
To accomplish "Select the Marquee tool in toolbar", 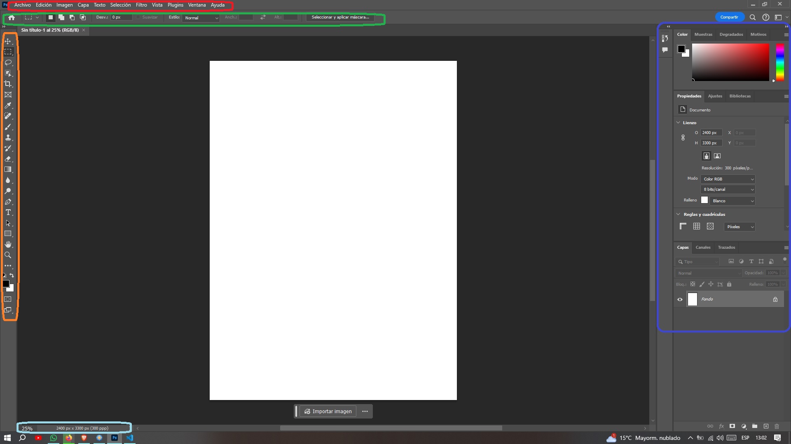I will (8, 51).
